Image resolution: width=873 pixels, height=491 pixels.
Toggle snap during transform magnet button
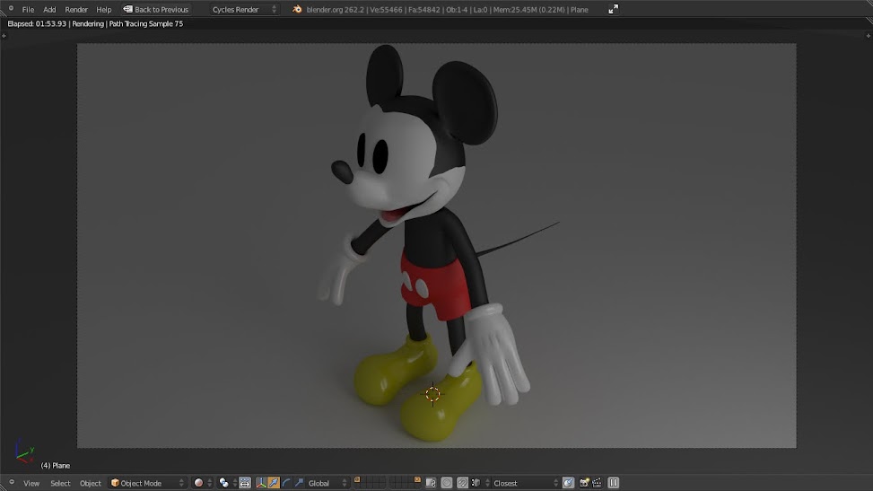pyautogui.click(x=461, y=483)
